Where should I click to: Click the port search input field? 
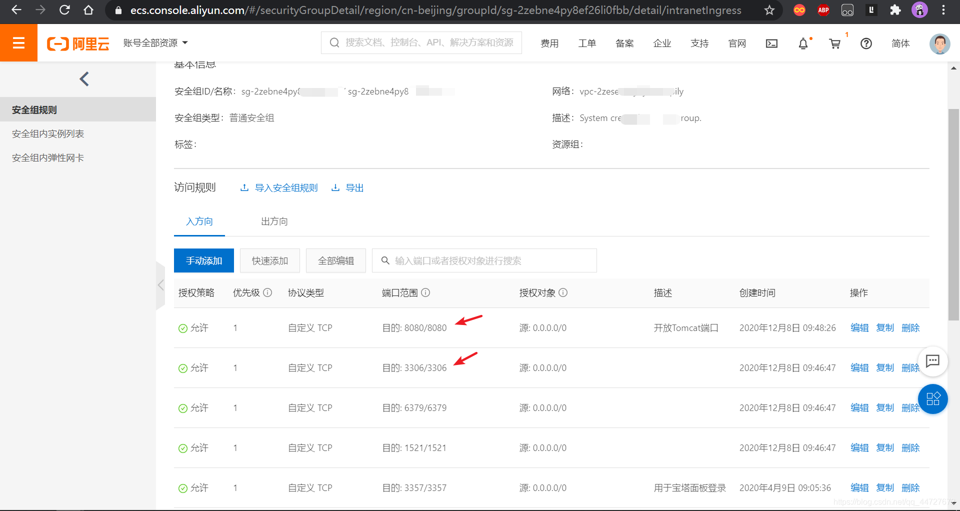coord(483,260)
